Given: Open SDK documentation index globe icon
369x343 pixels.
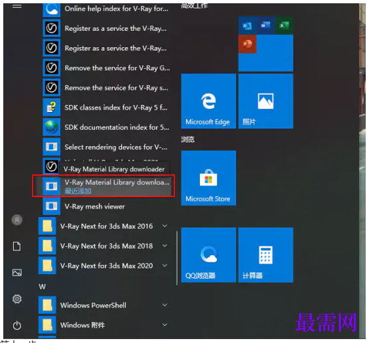Looking at the screenshot, I should (x=52, y=127).
